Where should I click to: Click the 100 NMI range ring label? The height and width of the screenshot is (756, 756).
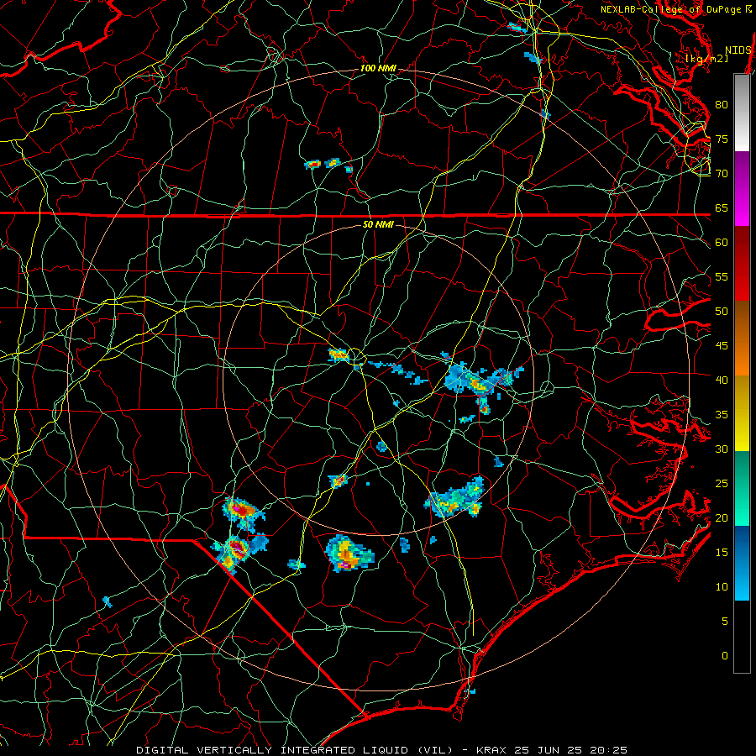click(378, 69)
